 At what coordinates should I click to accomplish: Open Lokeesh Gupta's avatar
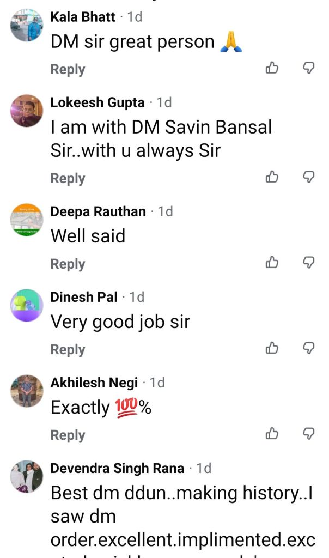(x=27, y=111)
